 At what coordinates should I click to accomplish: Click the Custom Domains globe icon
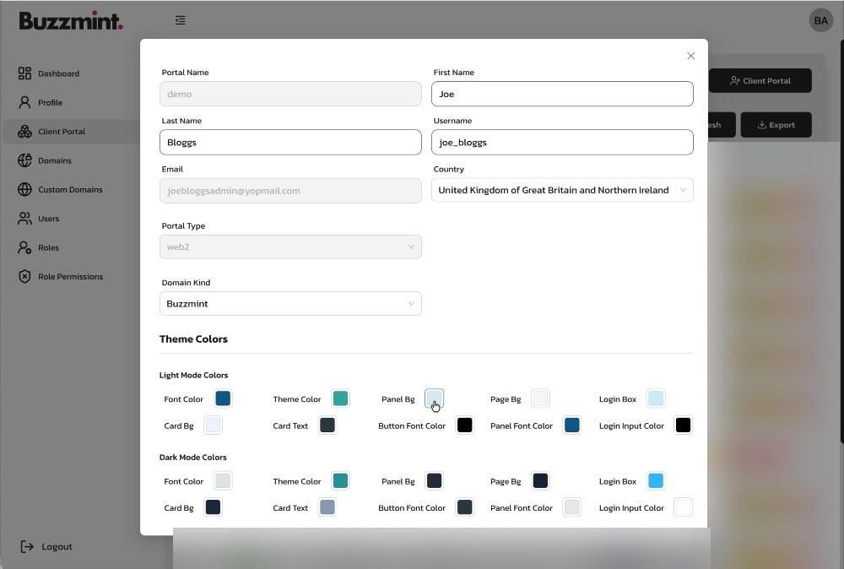[x=24, y=189]
